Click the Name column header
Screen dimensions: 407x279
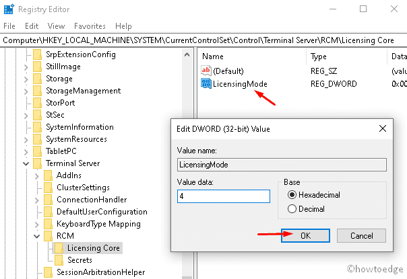(x=213, y=56)
